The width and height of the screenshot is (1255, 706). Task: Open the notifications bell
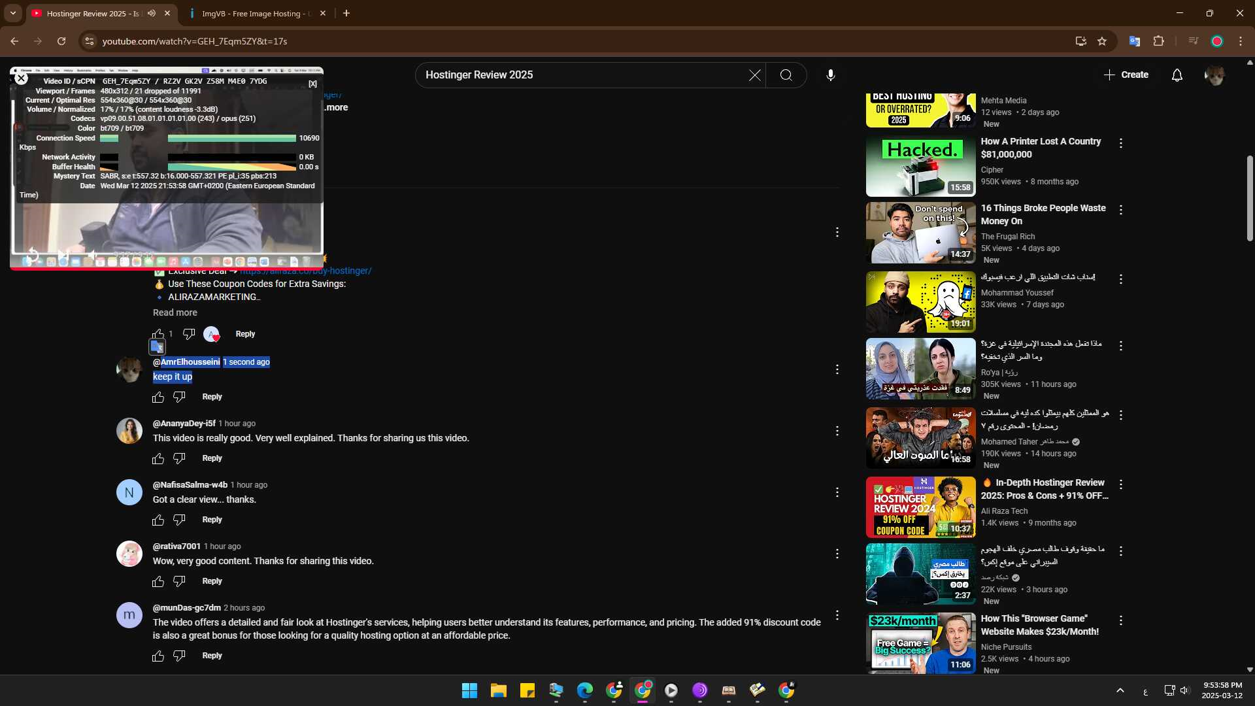click(x=1177, y=75)
